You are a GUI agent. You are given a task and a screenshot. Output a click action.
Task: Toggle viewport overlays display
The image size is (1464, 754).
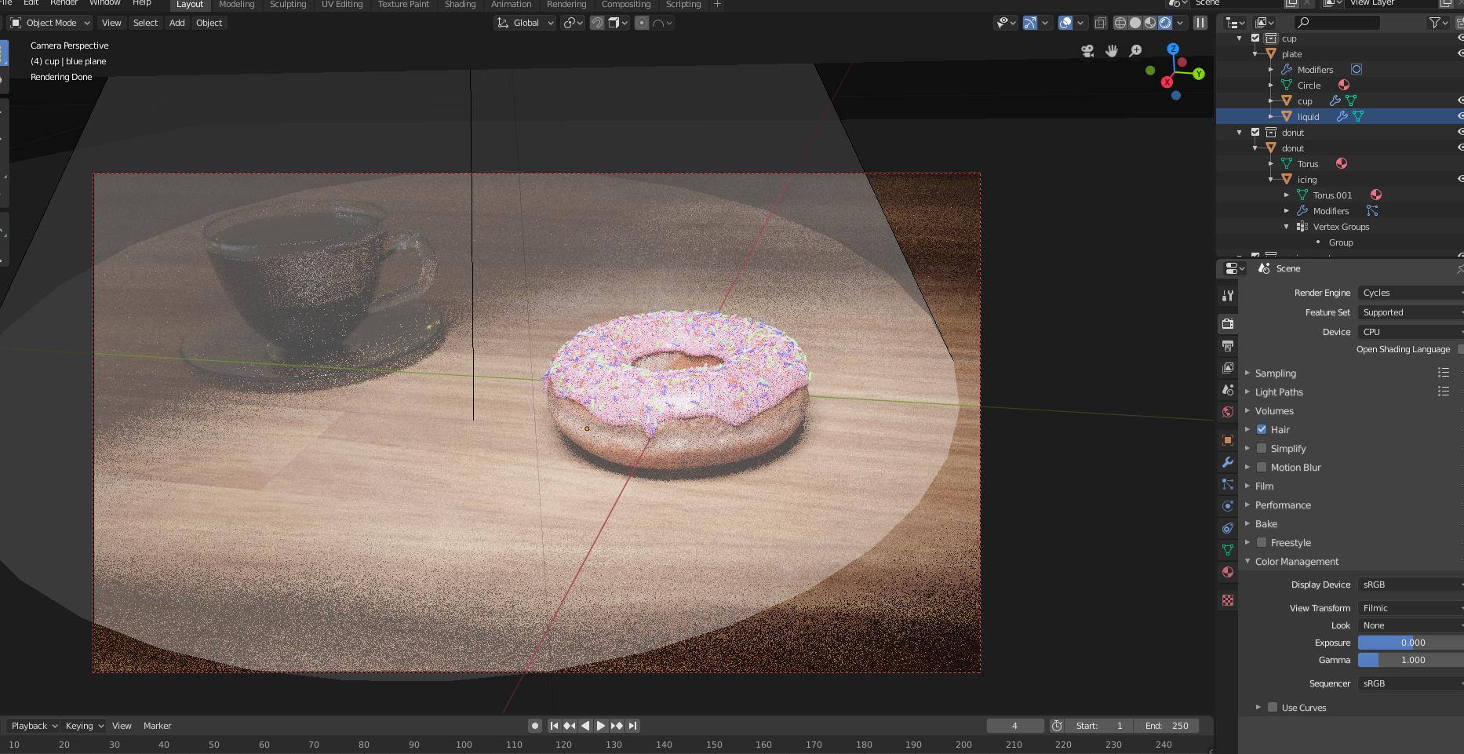pos(1065,23)
